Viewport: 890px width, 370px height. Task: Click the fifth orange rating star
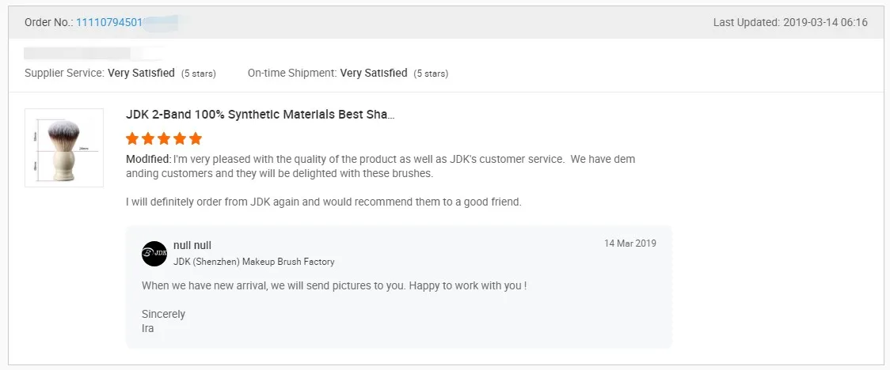point(196,139)
